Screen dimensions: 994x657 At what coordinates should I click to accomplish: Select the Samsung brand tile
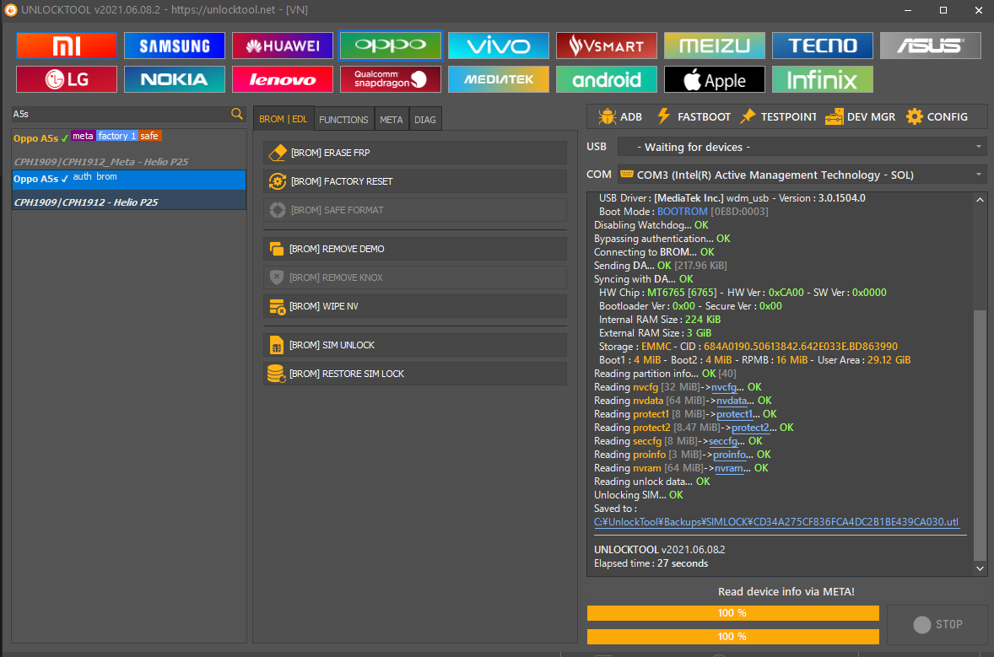(175, 46)
